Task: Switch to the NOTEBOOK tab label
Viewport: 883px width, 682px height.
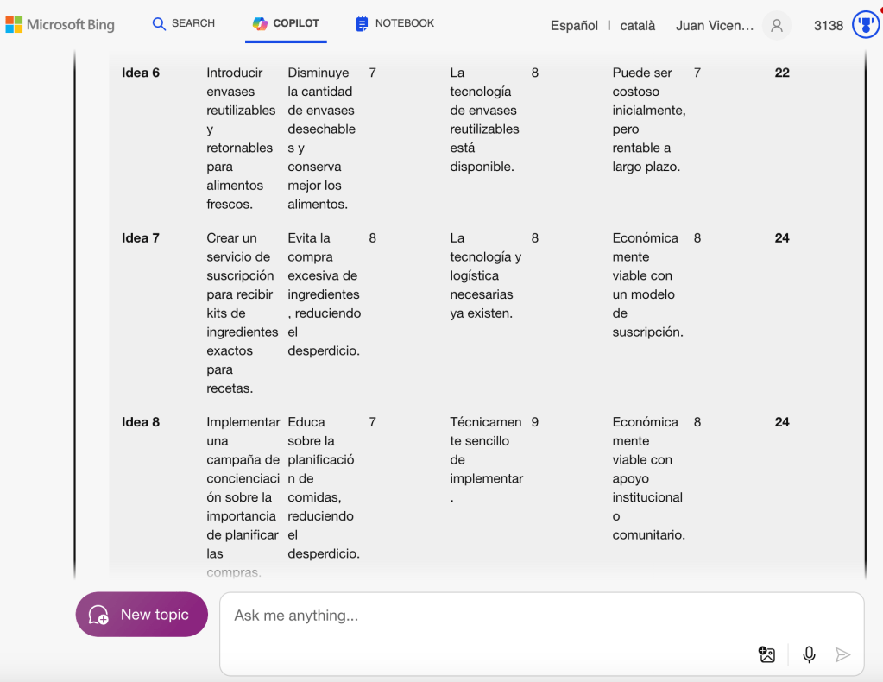Action: point(405,23)
